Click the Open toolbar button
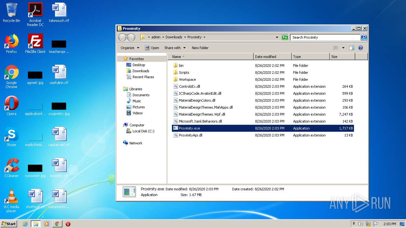Viewport: 406px width, 228px height. pyautogui.click(x=152, y=48)
